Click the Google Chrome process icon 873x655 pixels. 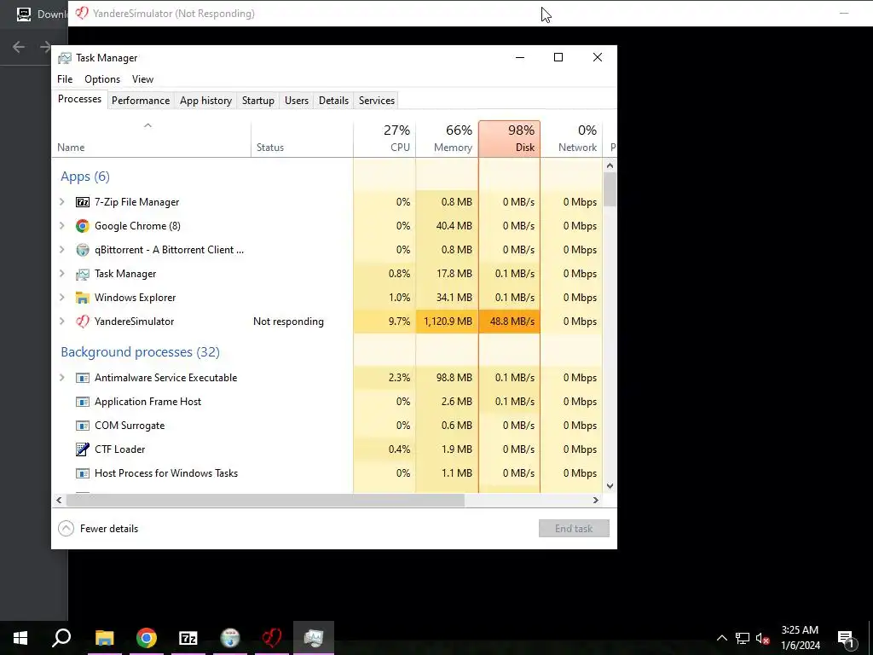(x=83, y=226)
